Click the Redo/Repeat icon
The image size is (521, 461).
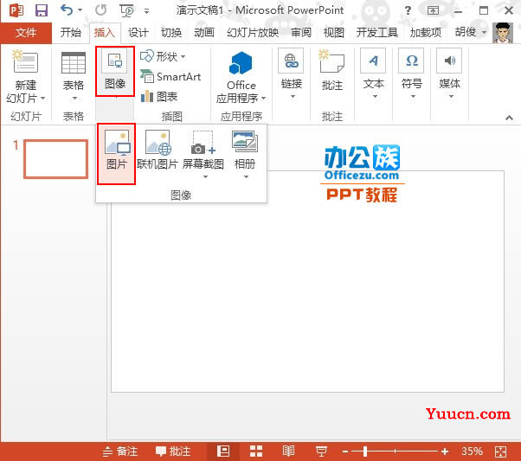[x=100, y=10]
